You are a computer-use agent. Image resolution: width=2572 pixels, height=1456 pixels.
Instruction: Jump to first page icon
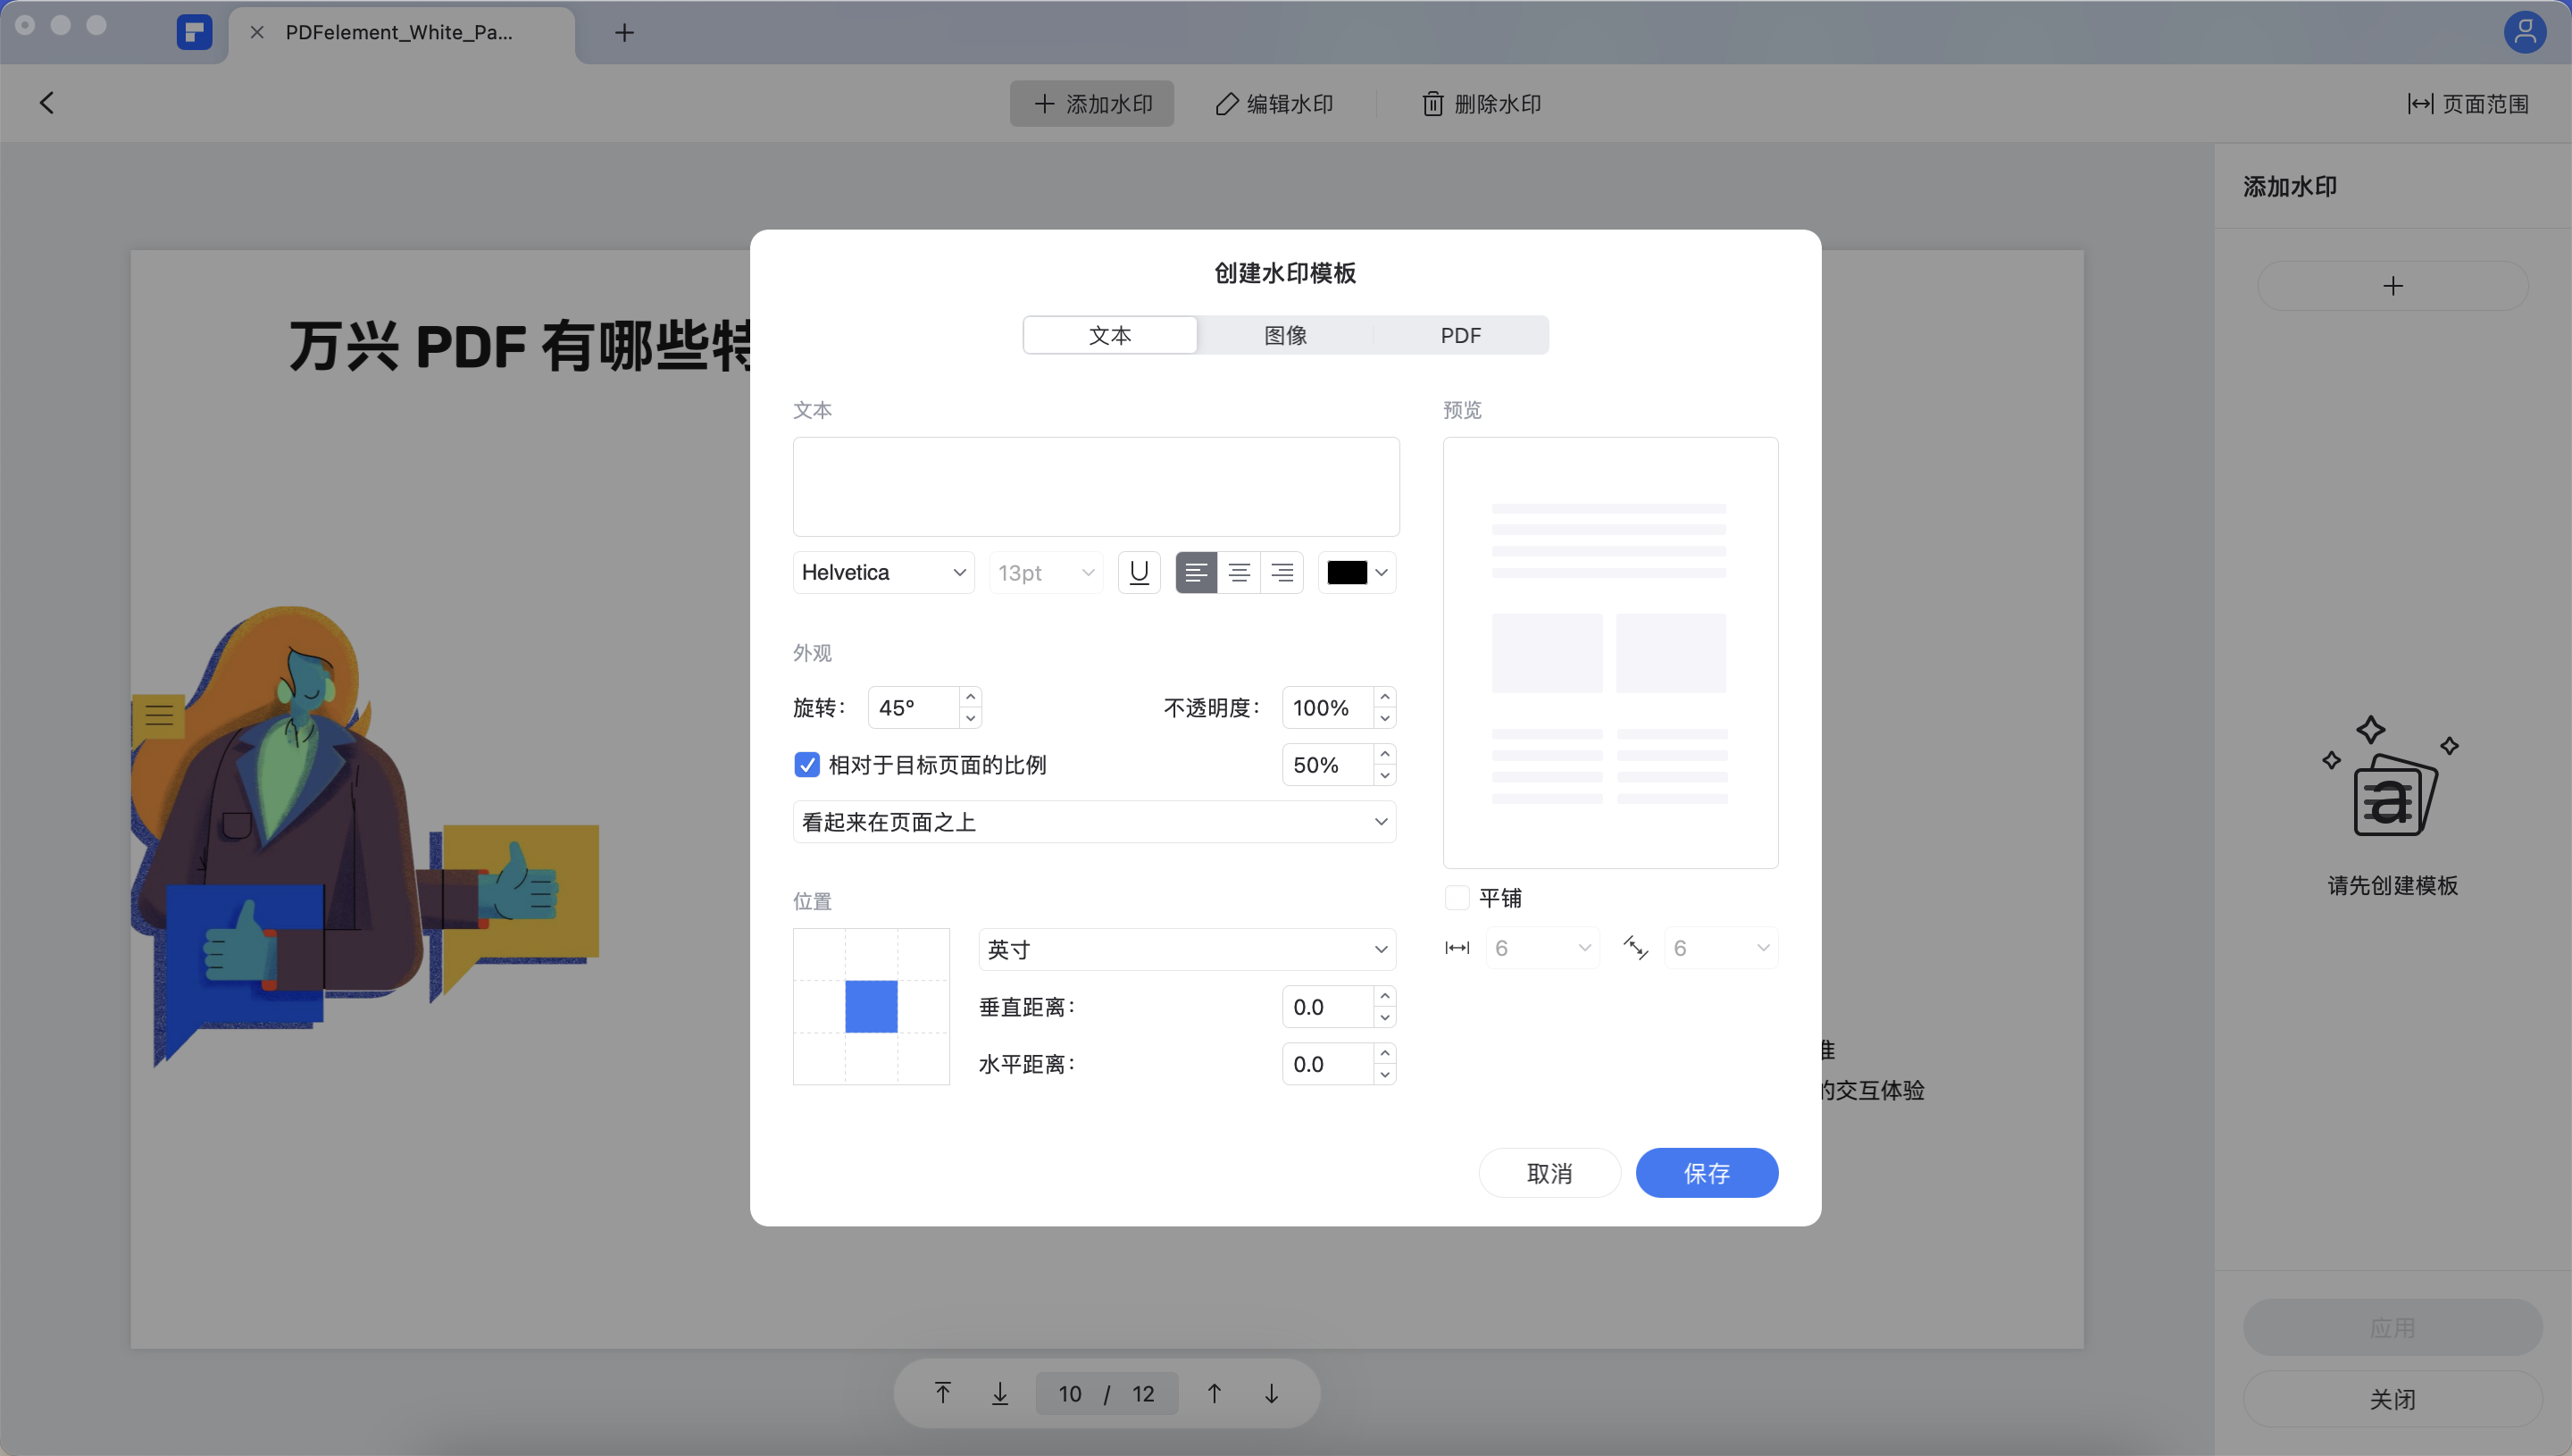[943, 1392]
